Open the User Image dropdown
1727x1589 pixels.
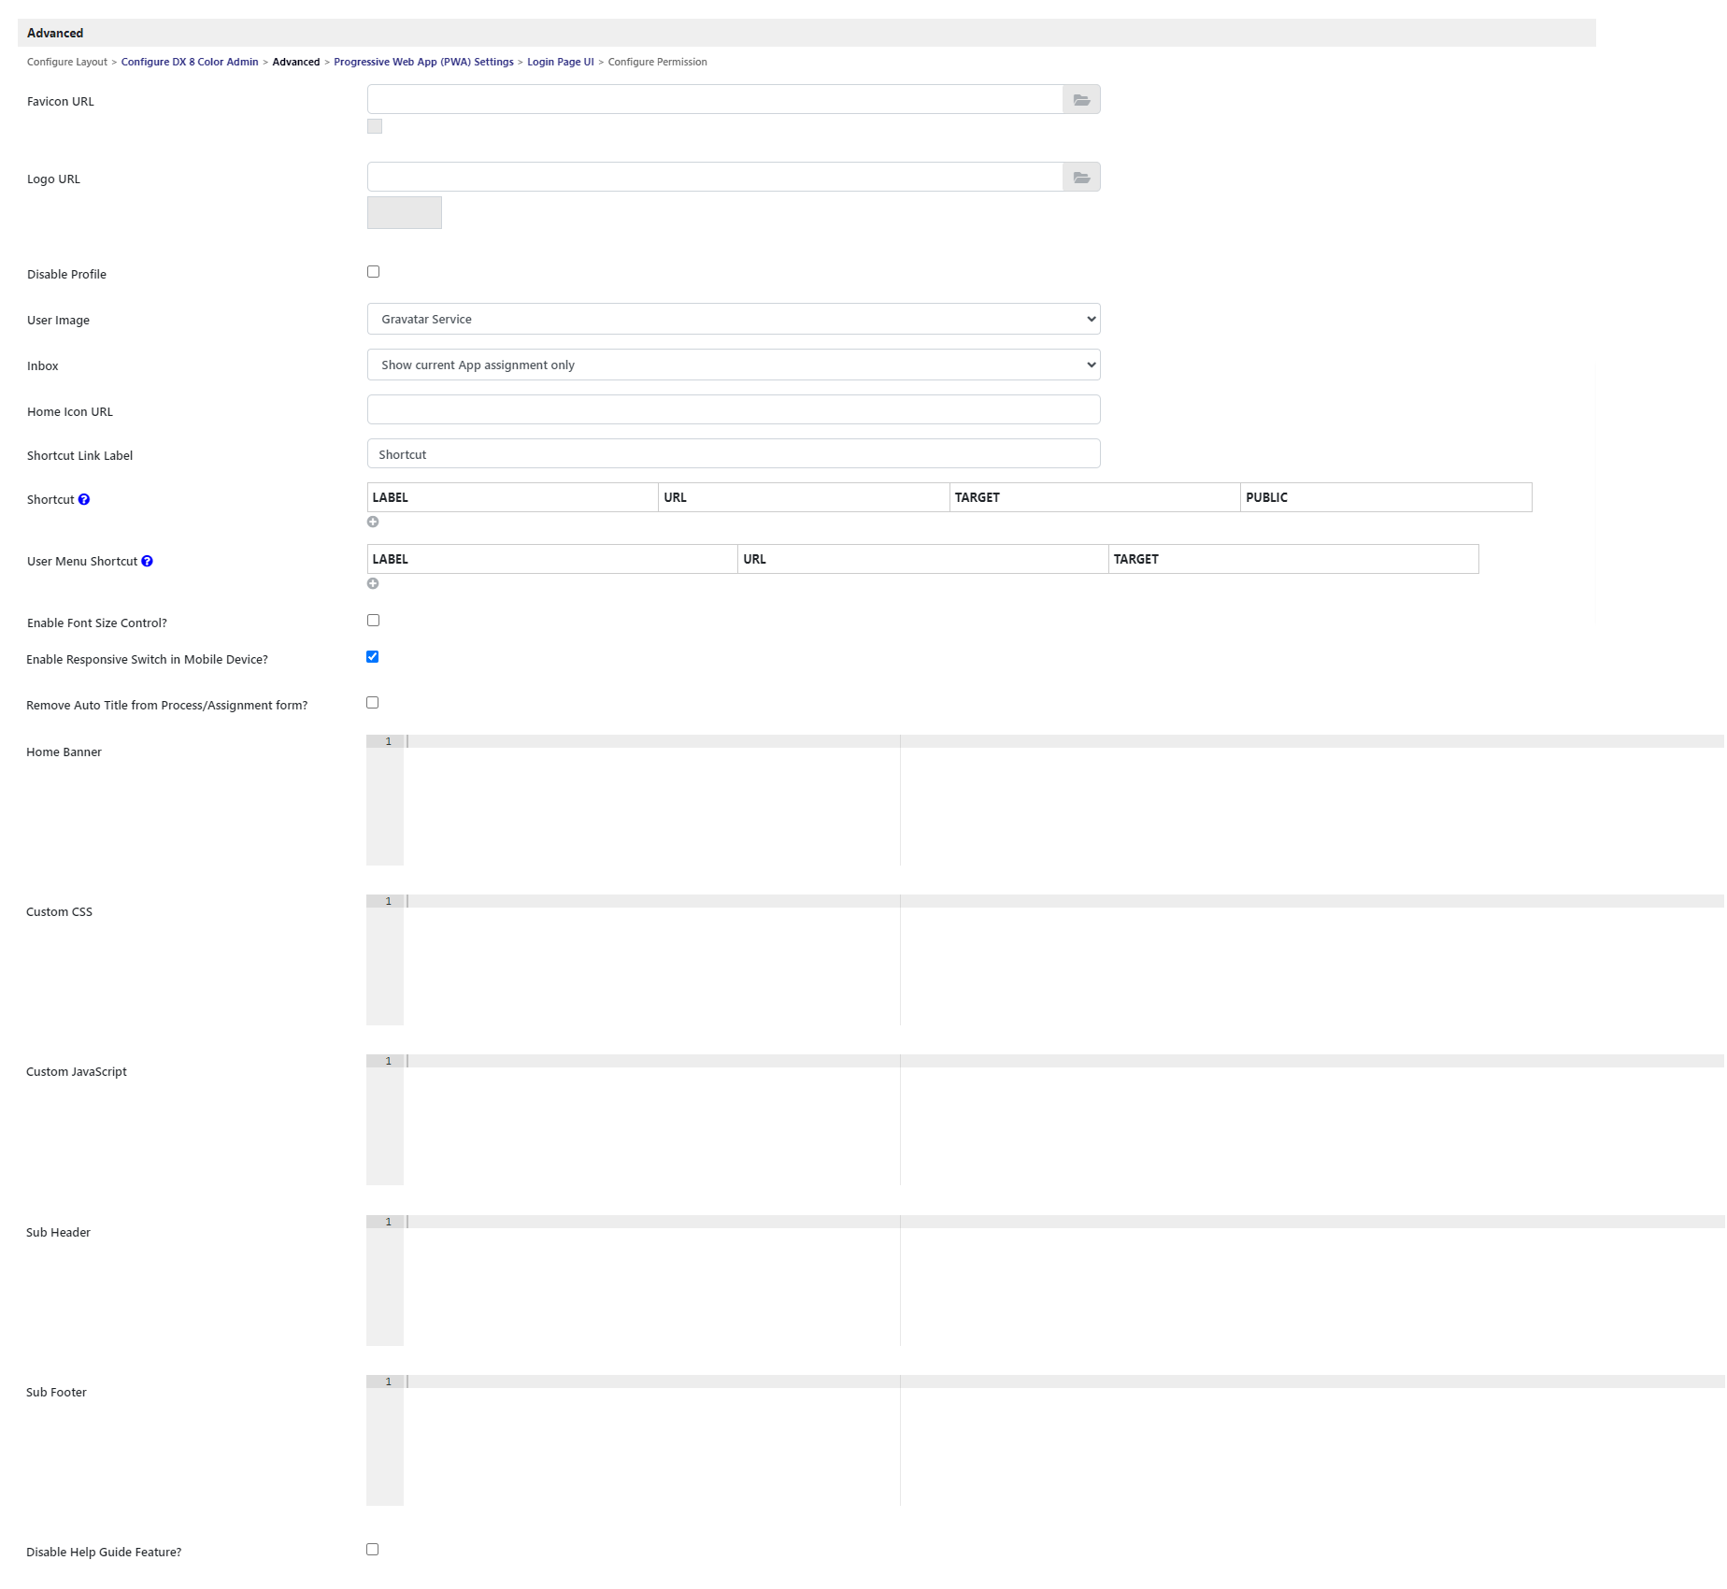click(x=733, y=320)
